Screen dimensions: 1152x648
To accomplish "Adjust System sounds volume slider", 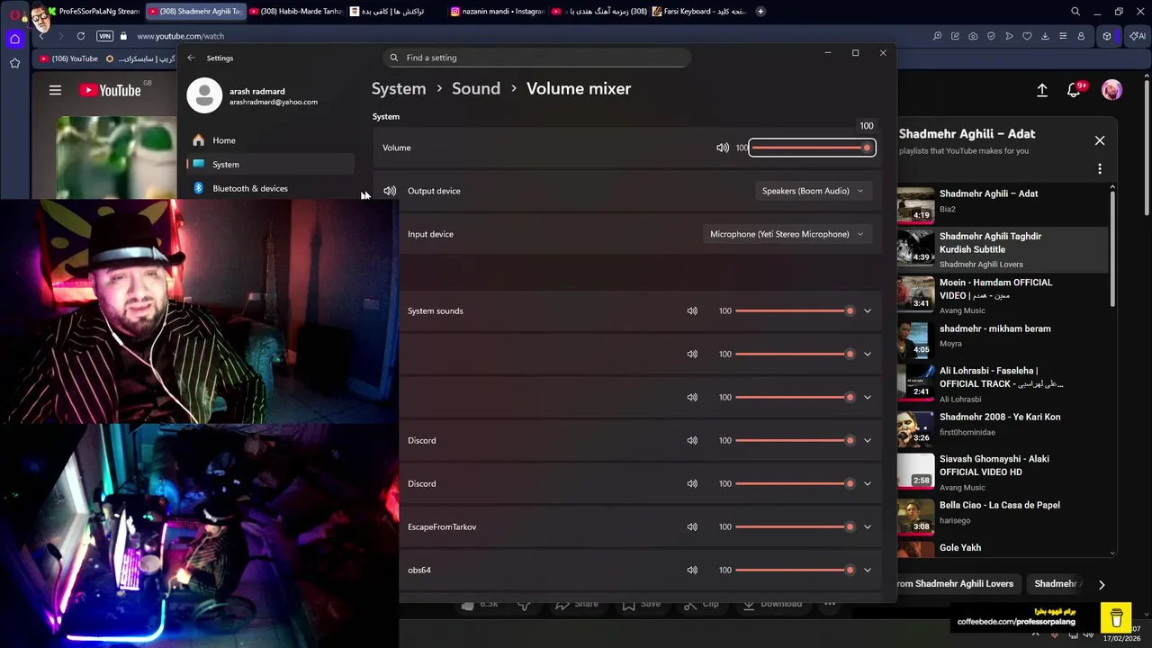I will tap(795, 310).
